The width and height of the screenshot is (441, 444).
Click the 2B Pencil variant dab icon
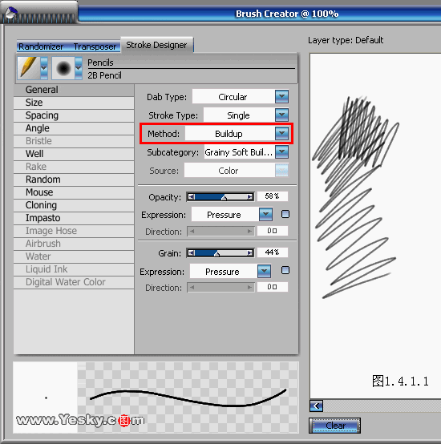(63, 68)
